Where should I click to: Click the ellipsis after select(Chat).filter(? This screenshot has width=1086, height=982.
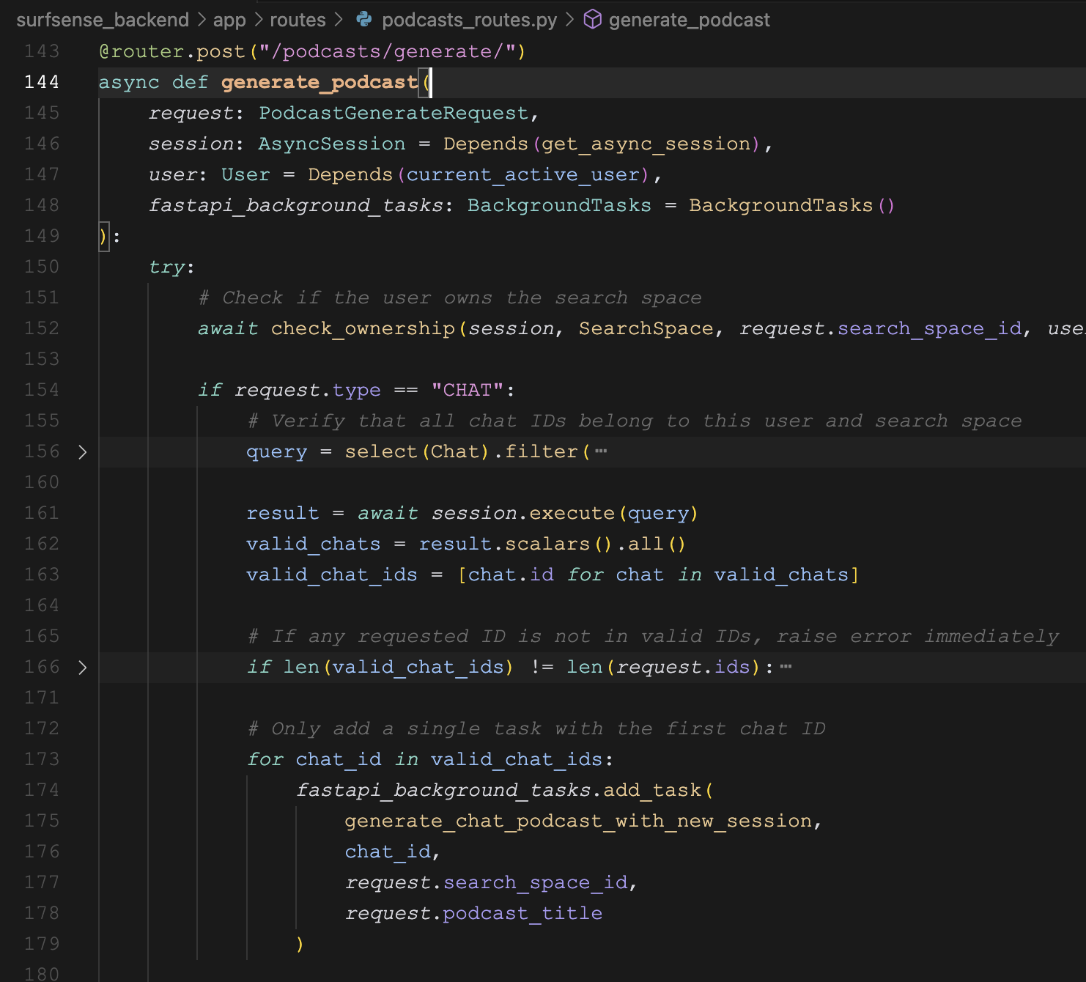pos(601,451)
